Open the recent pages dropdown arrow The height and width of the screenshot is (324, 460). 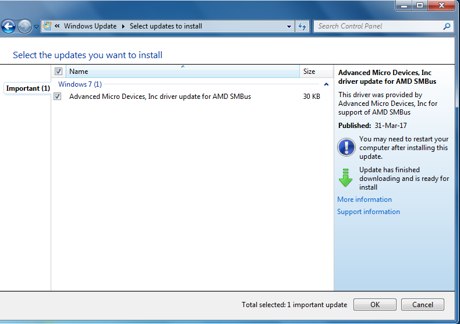click(36, 27)
